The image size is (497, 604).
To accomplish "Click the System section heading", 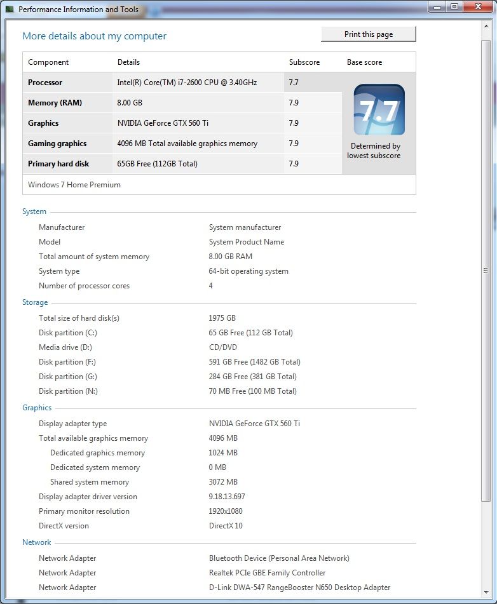I will click(x=34, y=211).
